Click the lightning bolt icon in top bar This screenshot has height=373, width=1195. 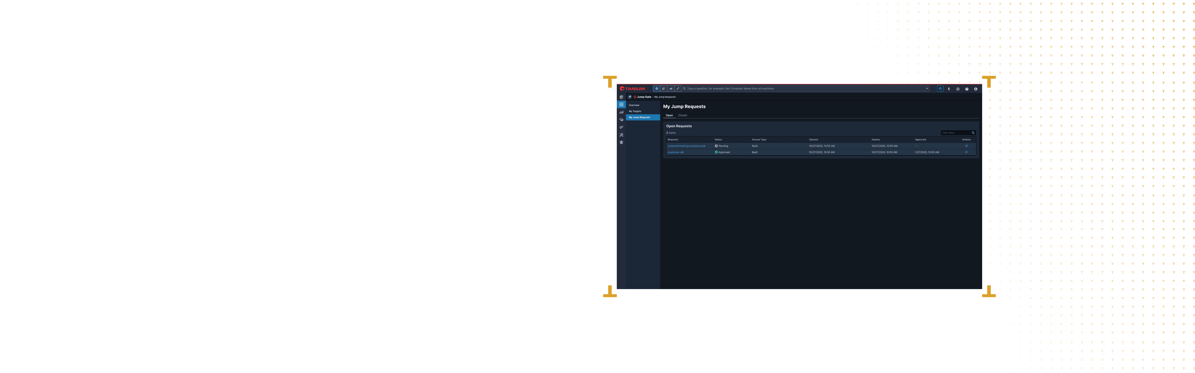[x=949, y=89]
